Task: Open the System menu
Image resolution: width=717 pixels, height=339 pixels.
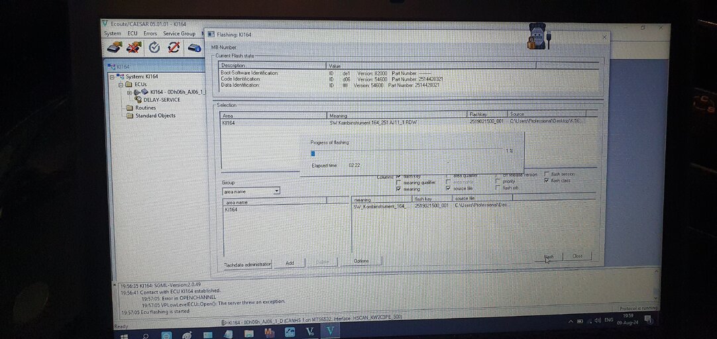Action: click(x=113, y=33)
